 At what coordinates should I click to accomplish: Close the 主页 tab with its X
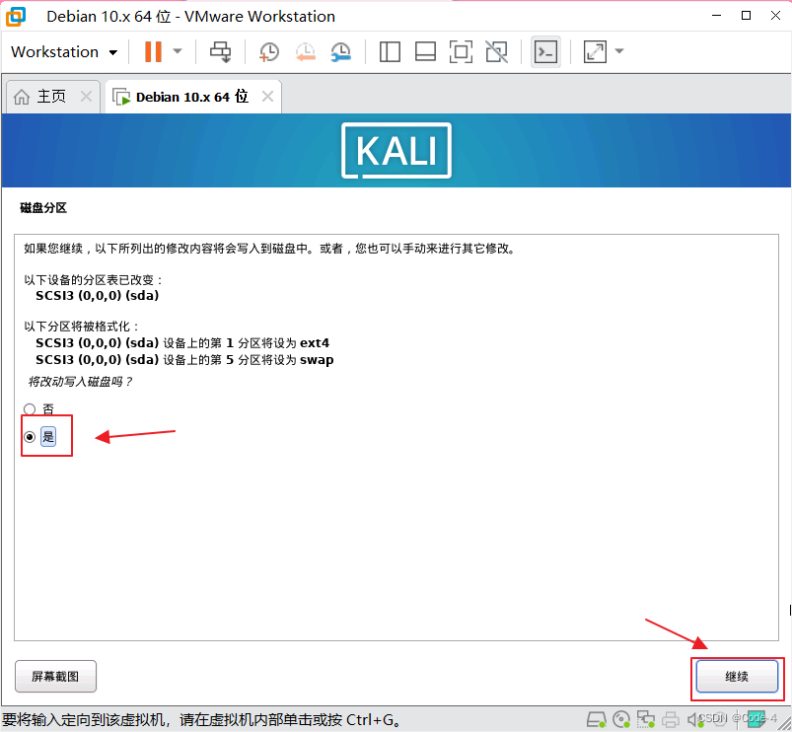click(84, 96)
